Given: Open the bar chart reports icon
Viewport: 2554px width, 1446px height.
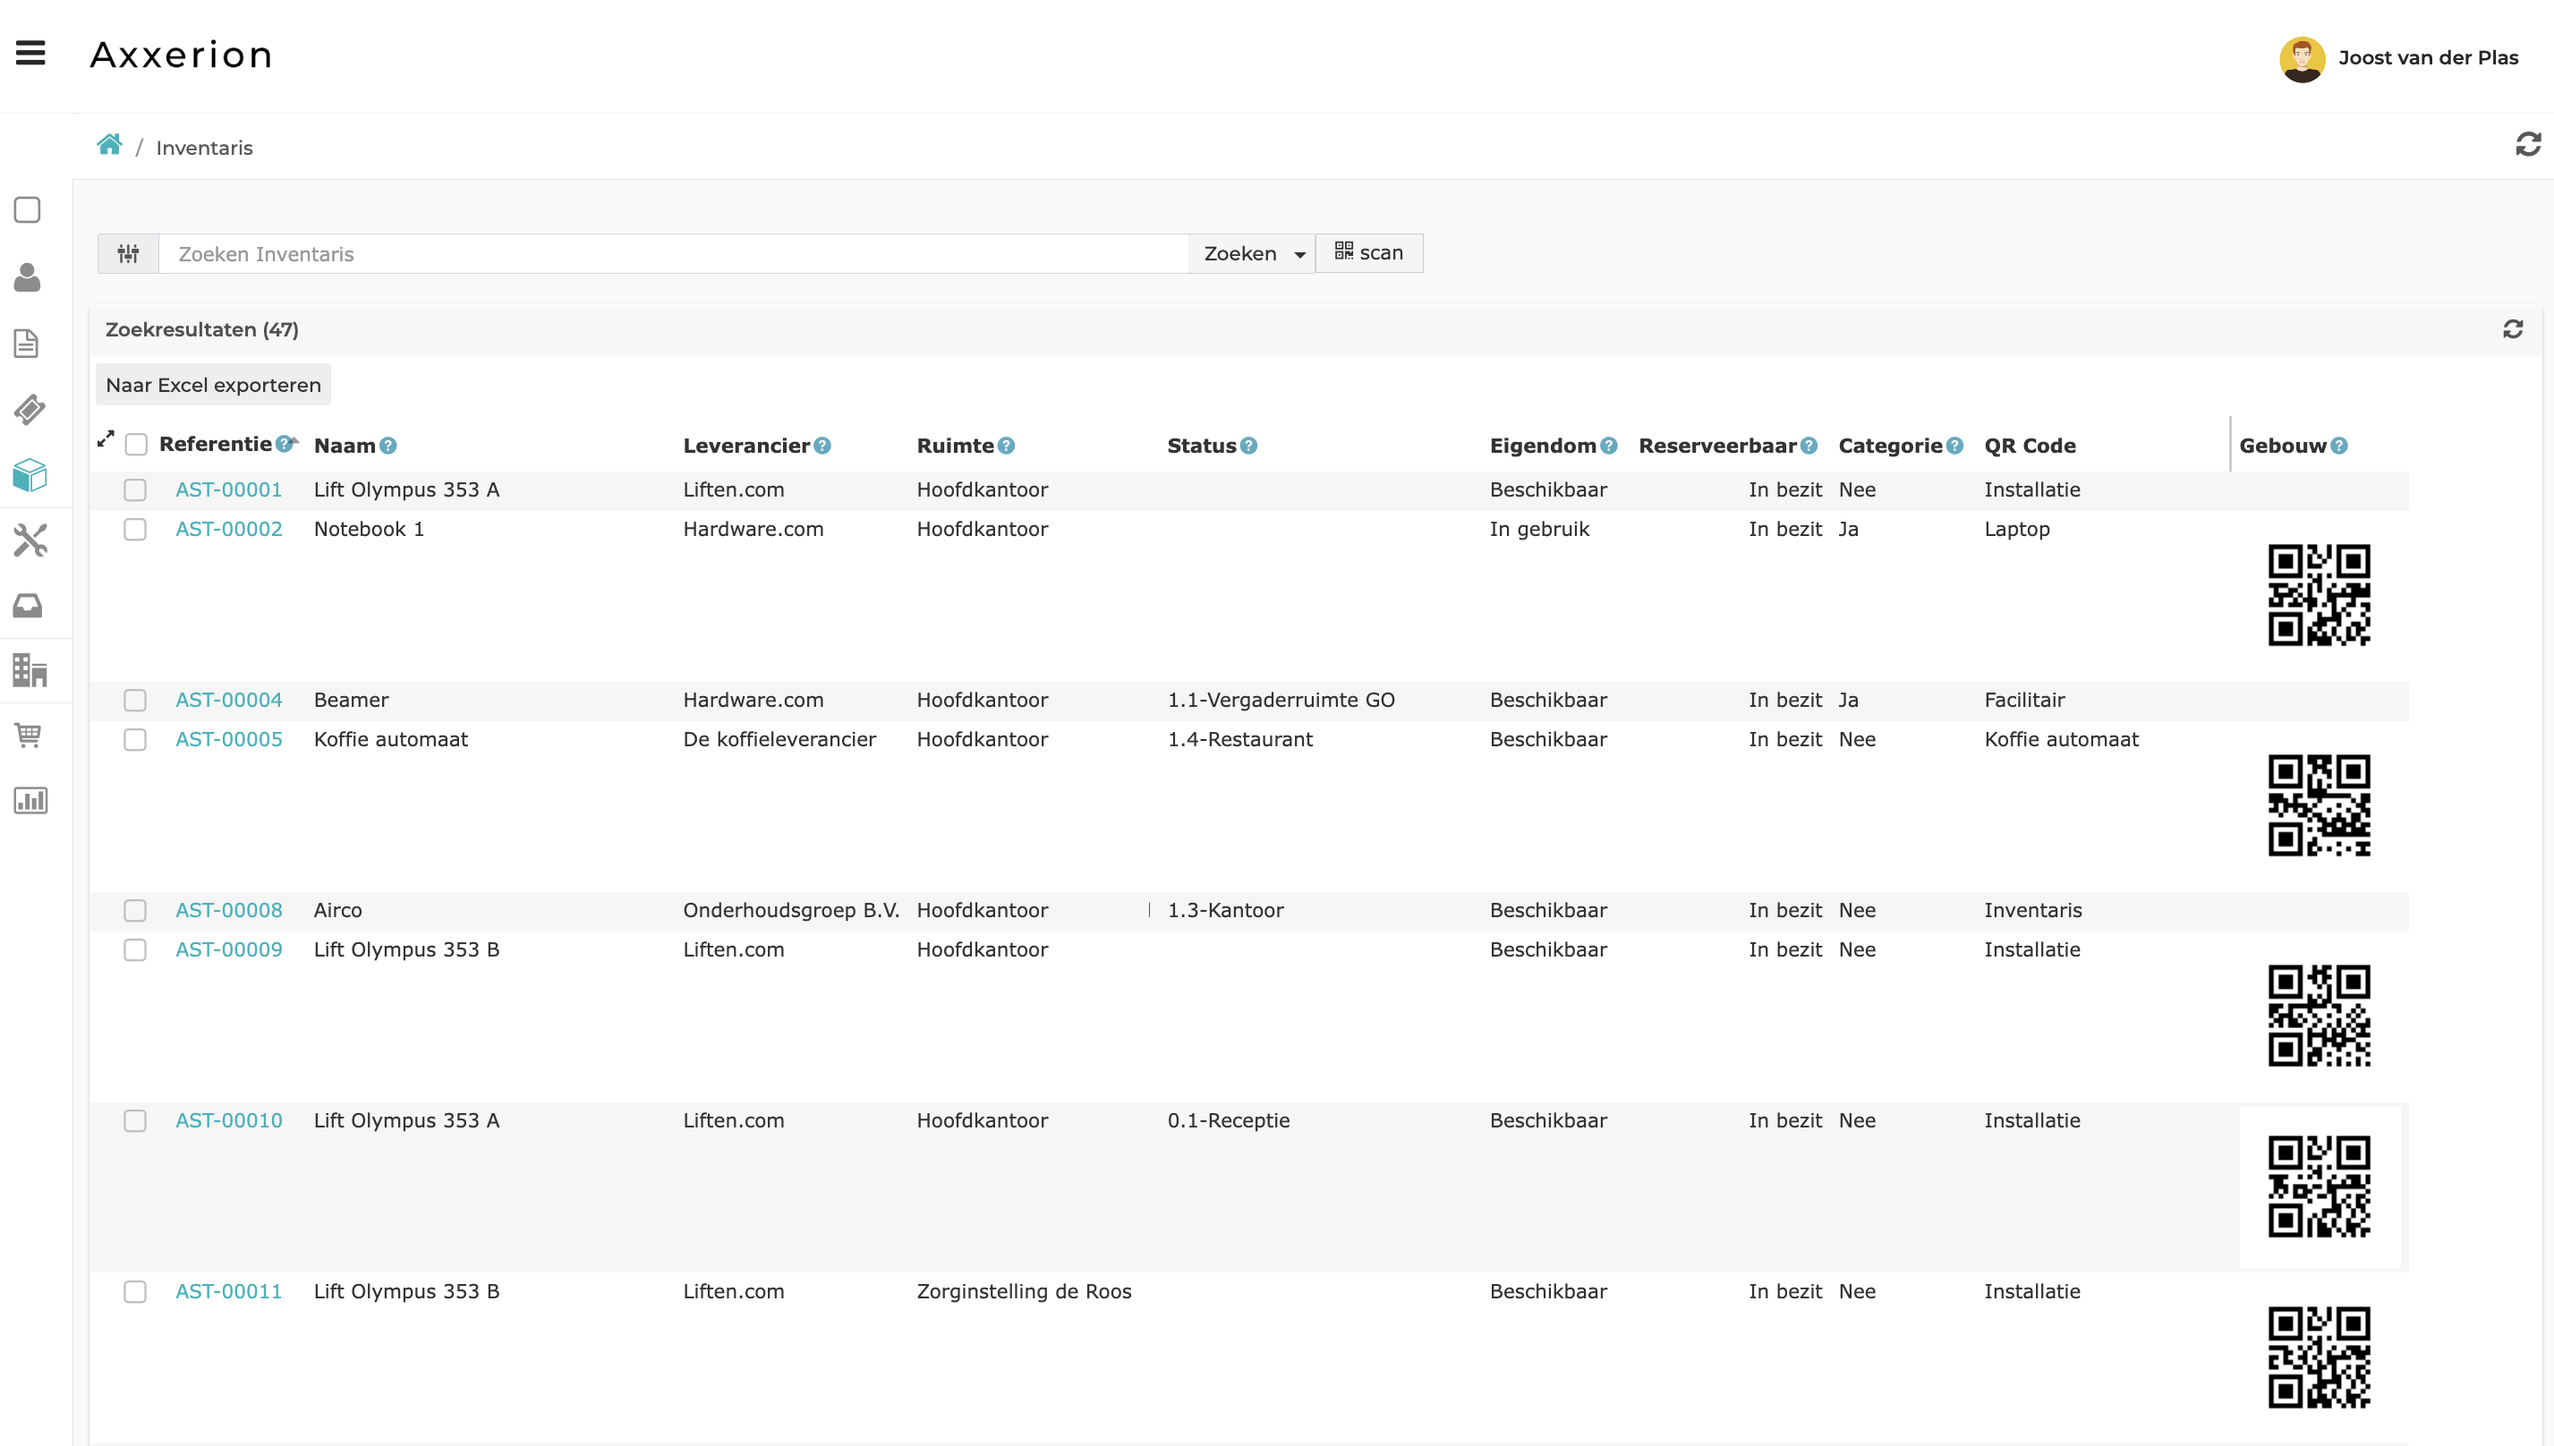Looking at the screenshot, I should pyautogui.click(x=30, y=801).
